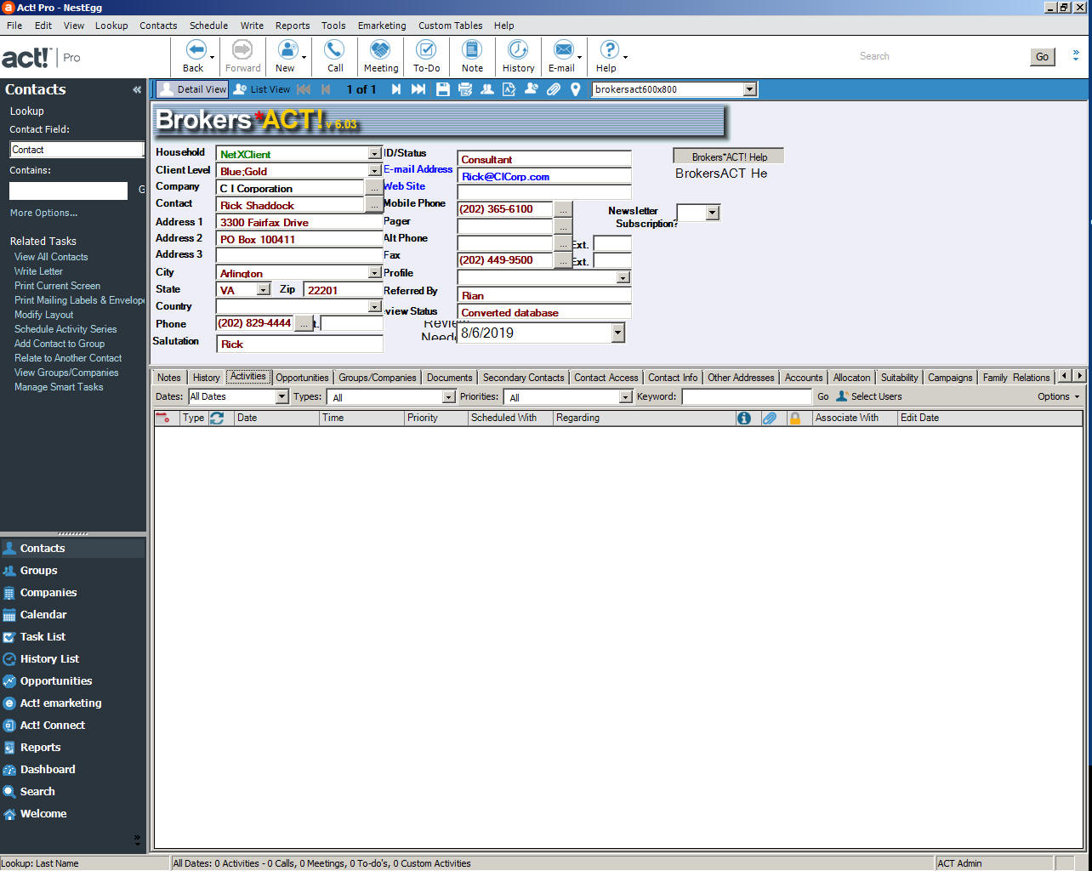Open the Suitability tab
Viewport: 1092px width, 871px height.
coord(899,378)
